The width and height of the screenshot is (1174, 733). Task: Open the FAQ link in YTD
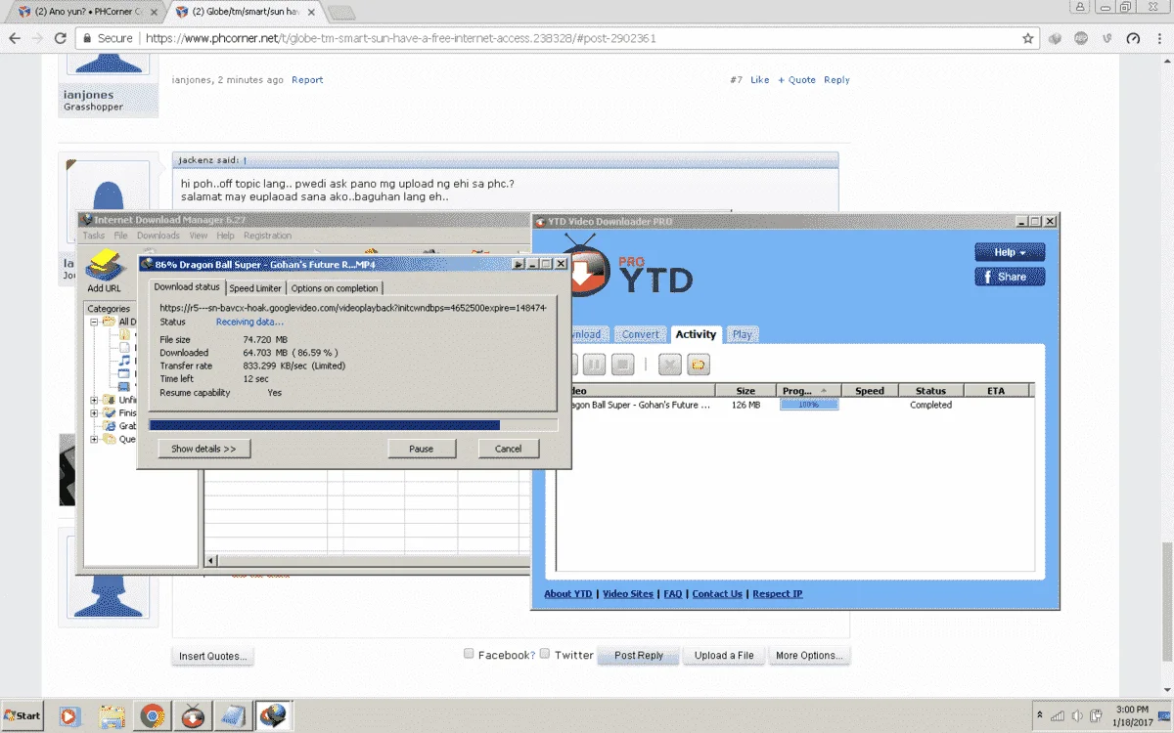point(673,593)
